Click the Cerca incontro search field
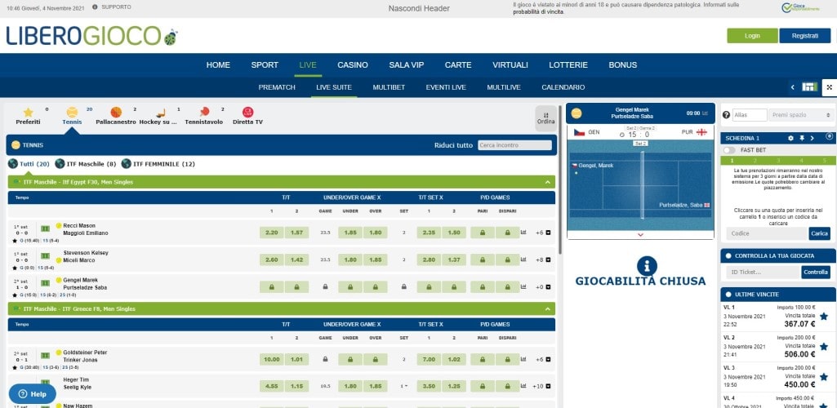 coord(514,145)
